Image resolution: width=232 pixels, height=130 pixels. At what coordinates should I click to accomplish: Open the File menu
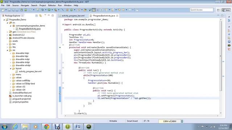[3, 5]
